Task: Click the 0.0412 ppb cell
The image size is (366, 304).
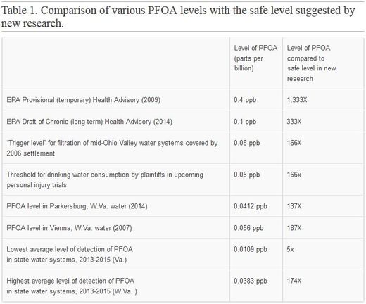Action: (x=251, y=206)
